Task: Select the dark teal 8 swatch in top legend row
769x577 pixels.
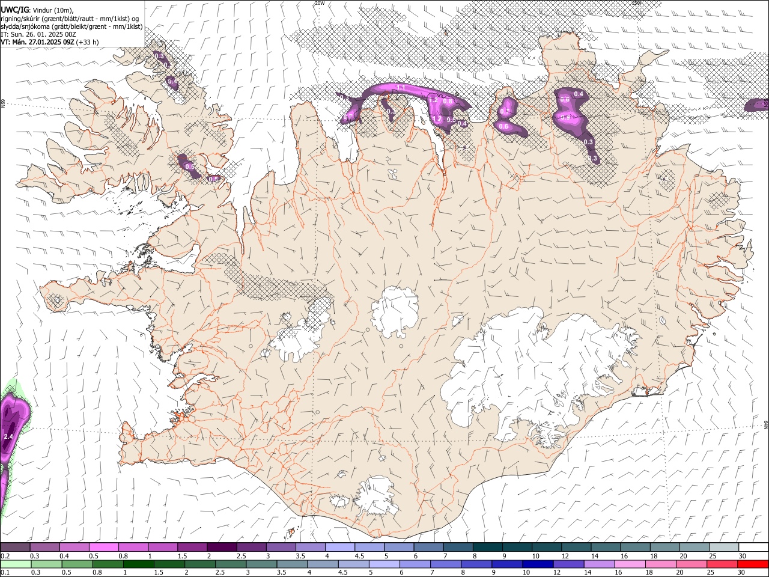Action: [488, 548]
